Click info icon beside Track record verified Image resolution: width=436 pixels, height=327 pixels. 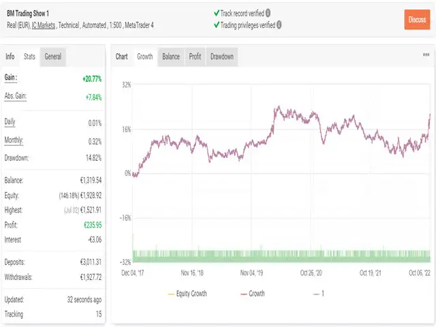point(268,12)
